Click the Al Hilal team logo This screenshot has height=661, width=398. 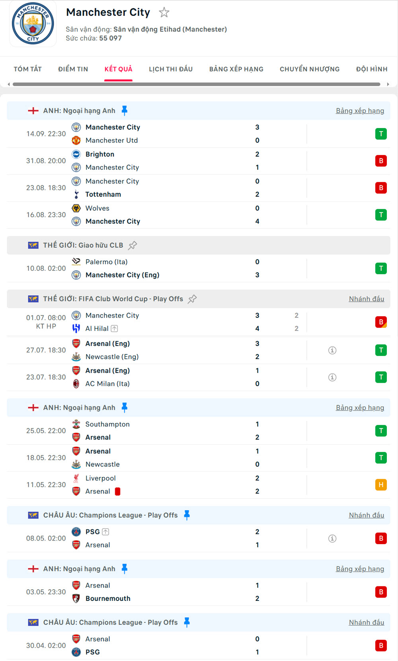click(76, 328)
